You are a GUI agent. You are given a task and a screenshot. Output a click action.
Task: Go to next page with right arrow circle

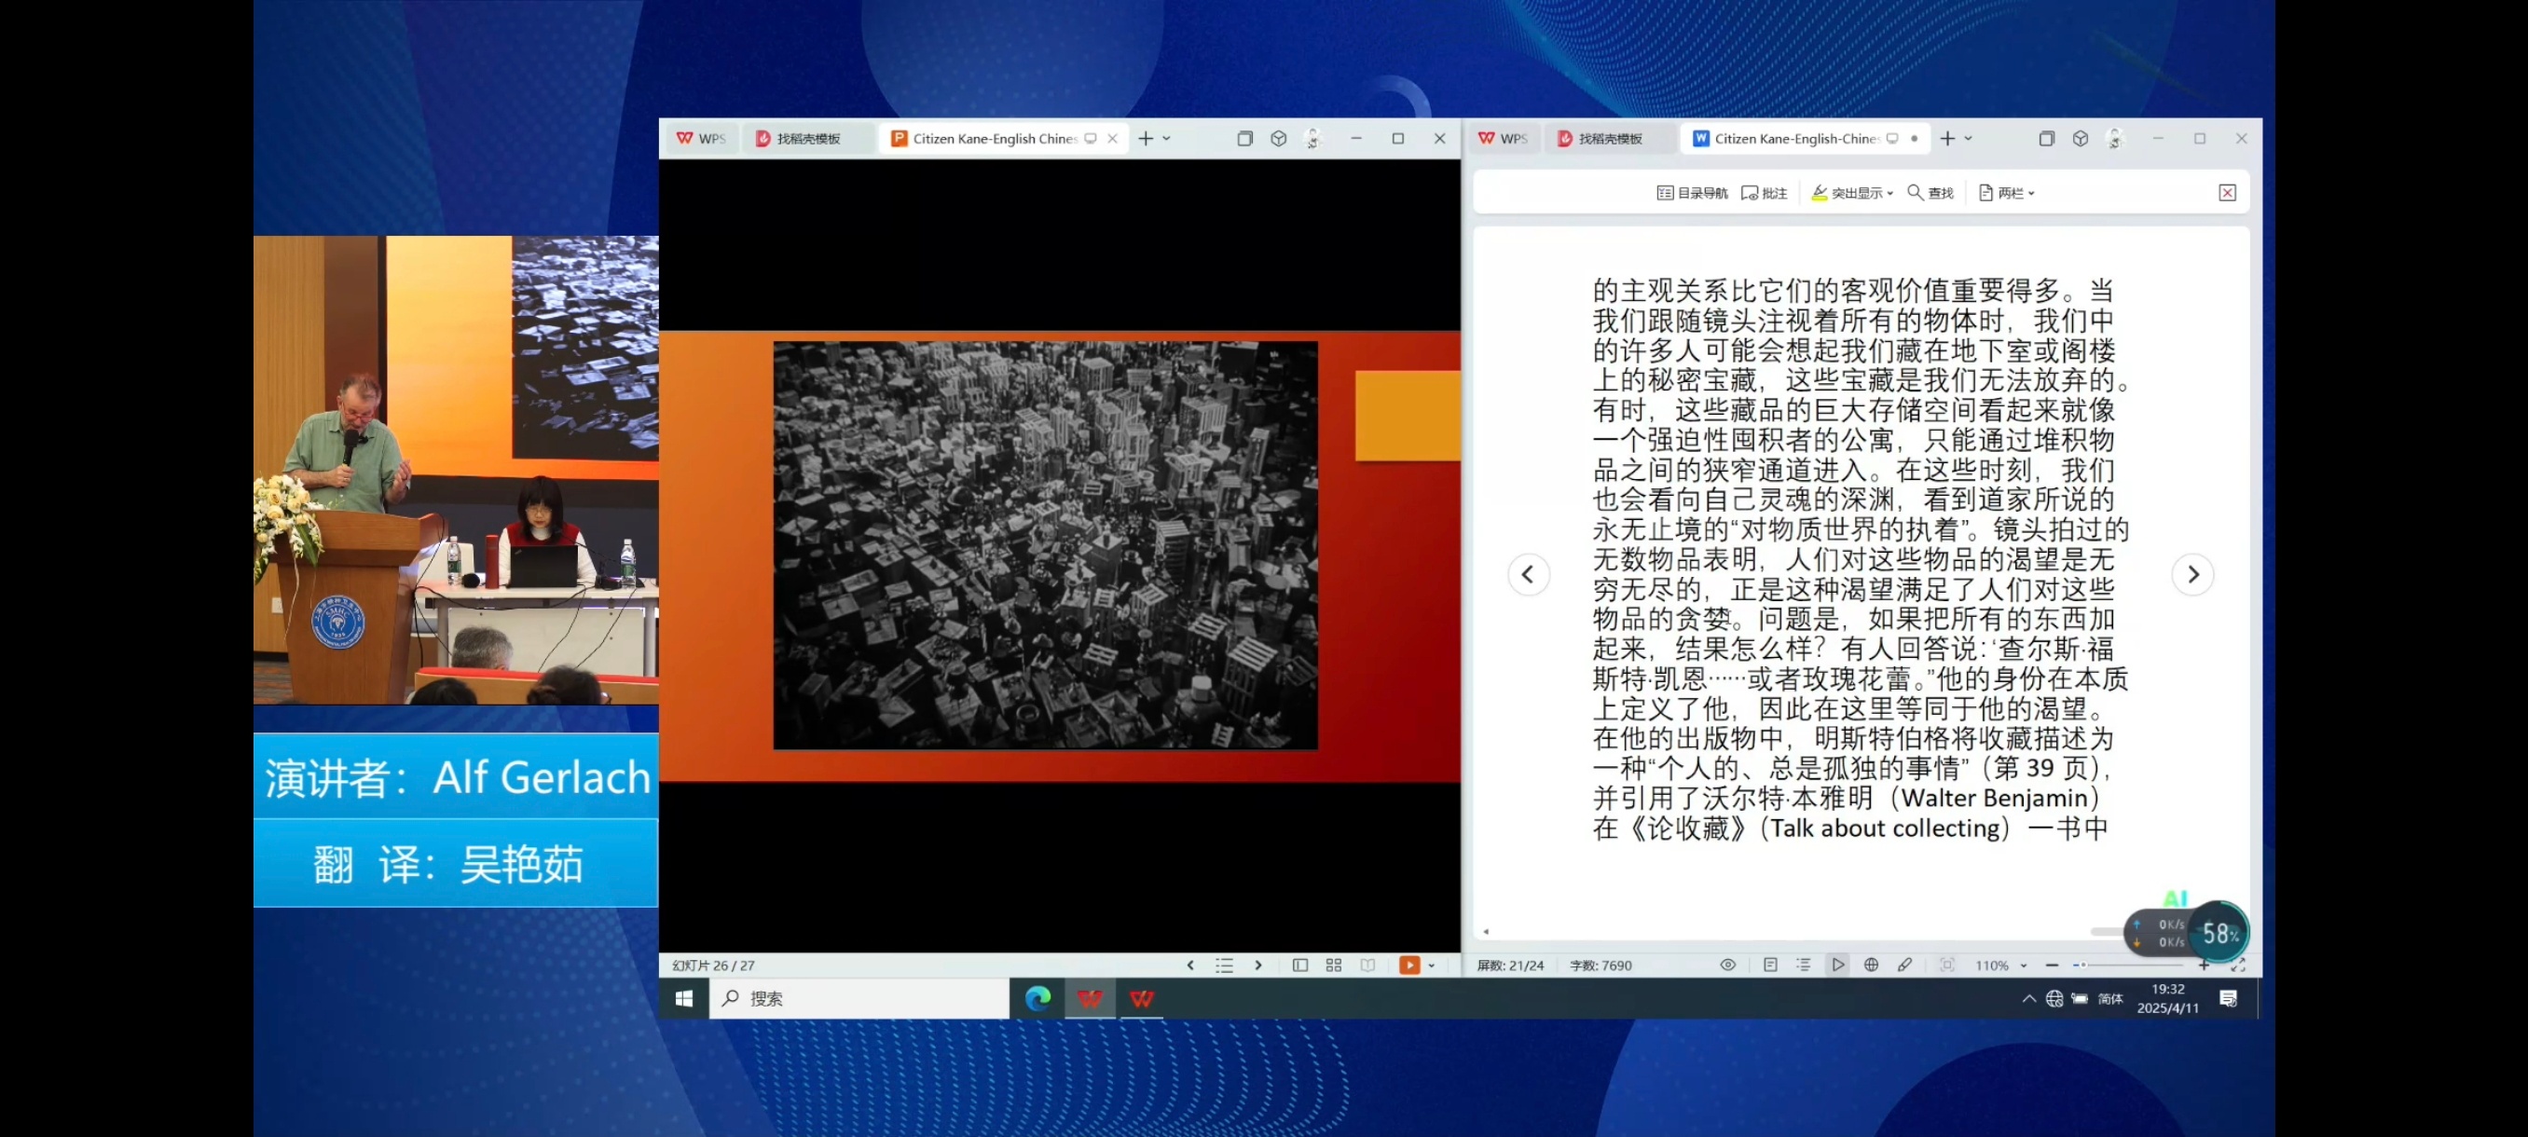click(2192, 575)
